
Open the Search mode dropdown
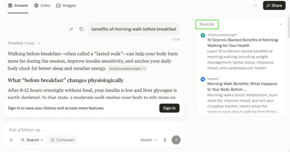click(x=33, y=140)
